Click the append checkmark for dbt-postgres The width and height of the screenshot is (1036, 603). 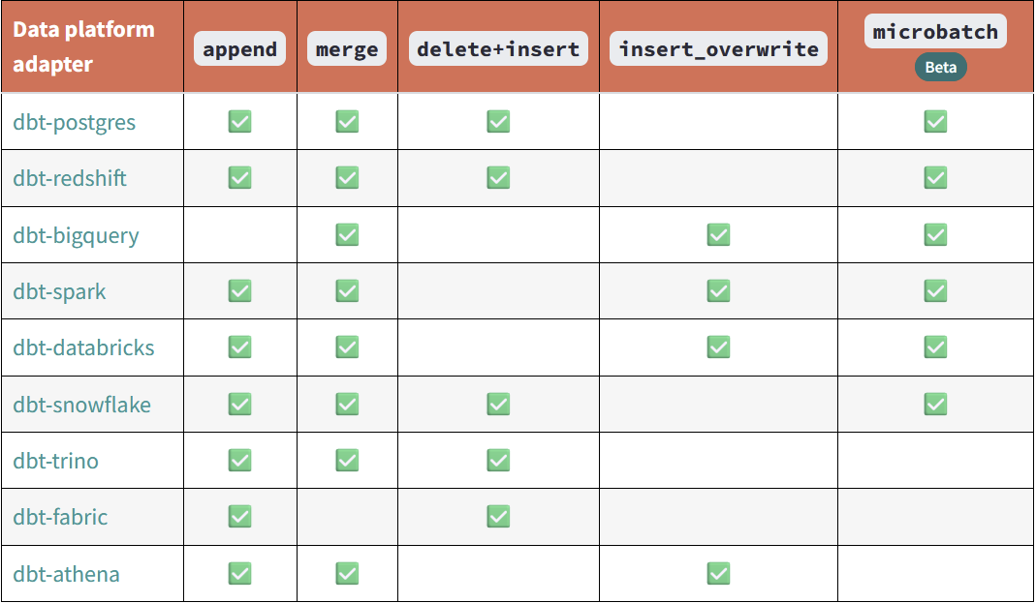coord(239,122)
